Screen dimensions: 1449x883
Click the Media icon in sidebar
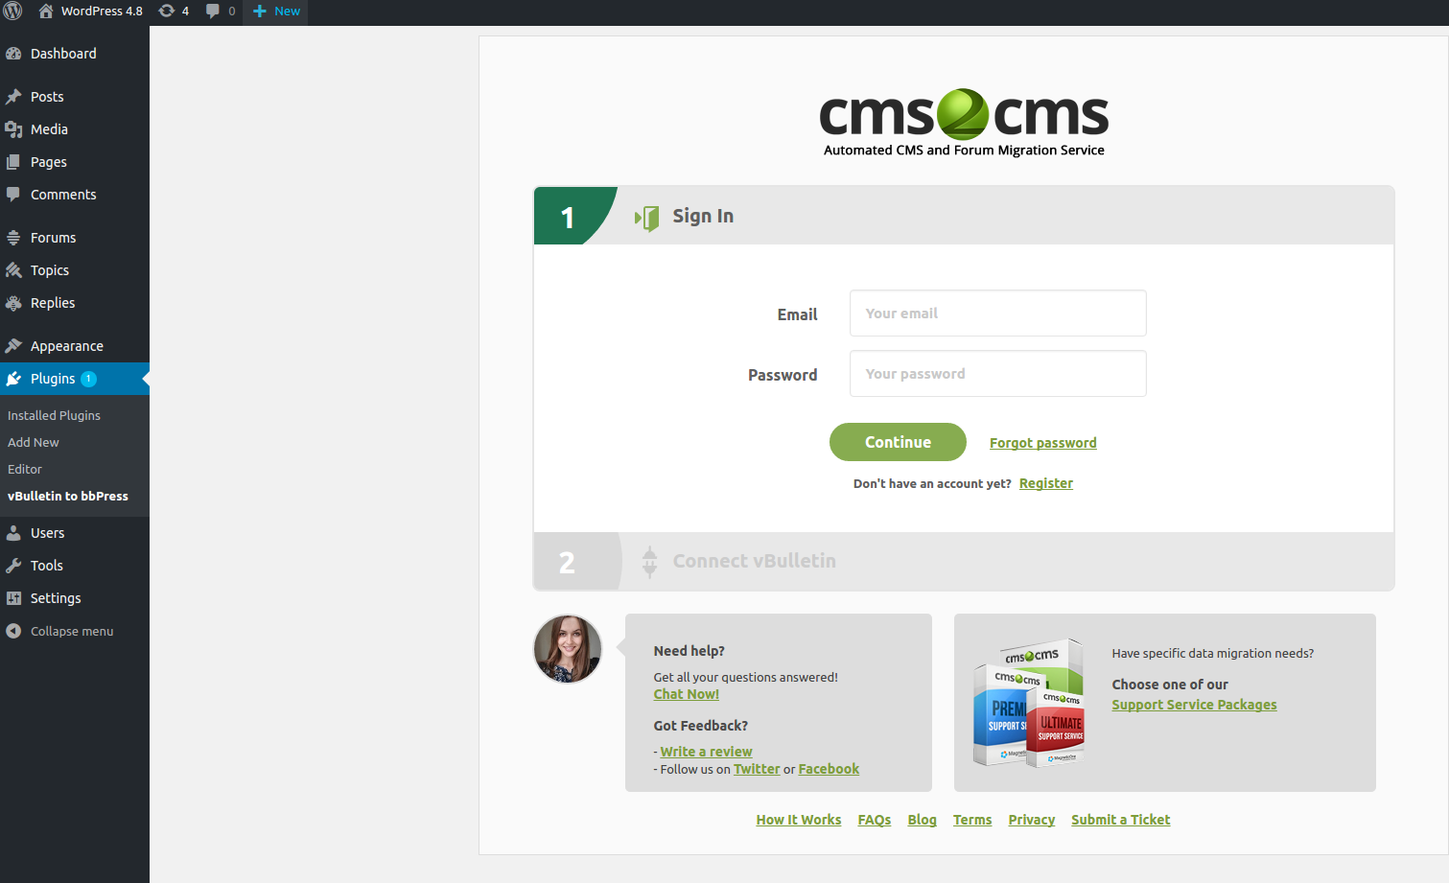pyautogui.click(x=13, y=129)
